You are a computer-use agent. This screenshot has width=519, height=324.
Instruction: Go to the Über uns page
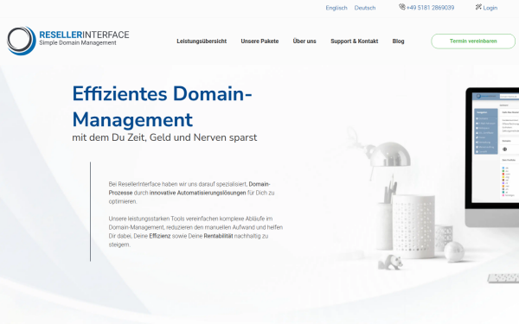(x=304, y=41)
